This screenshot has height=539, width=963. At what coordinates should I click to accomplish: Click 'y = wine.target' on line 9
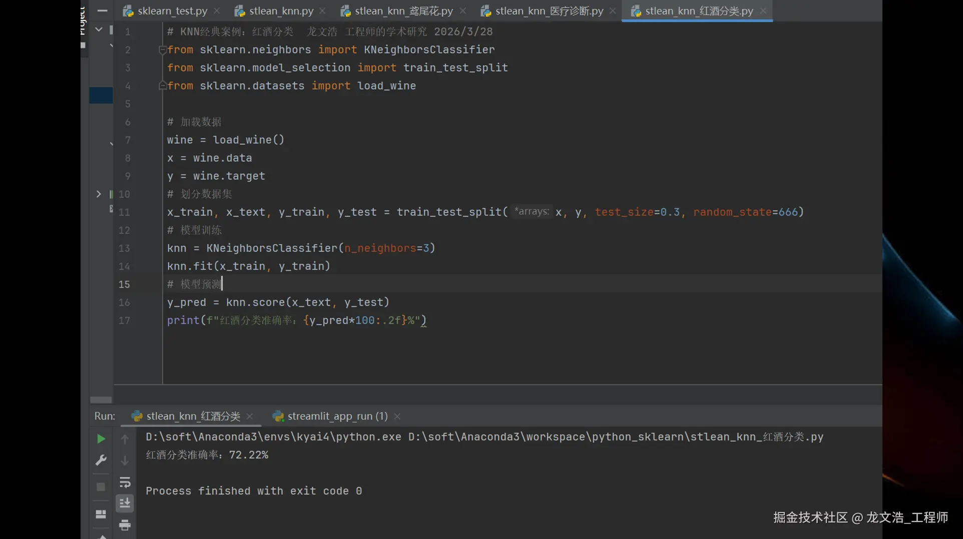pyautogui.click(x=216, y=176)
